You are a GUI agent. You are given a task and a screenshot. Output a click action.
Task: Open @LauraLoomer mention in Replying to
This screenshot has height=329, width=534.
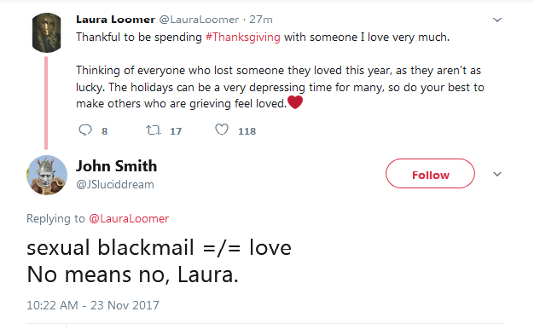[129, 218]
